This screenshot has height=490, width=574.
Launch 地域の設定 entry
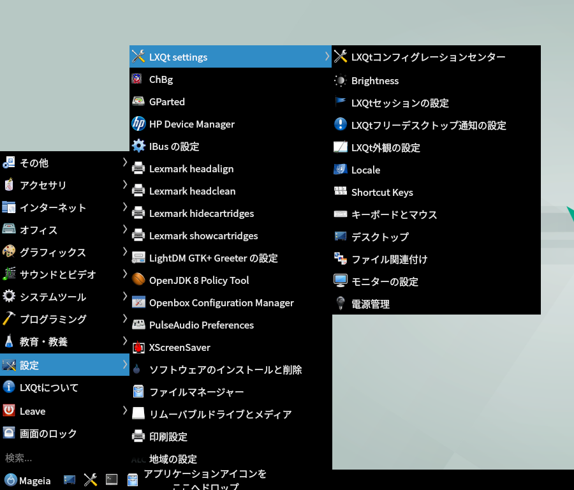click(231, 459)
